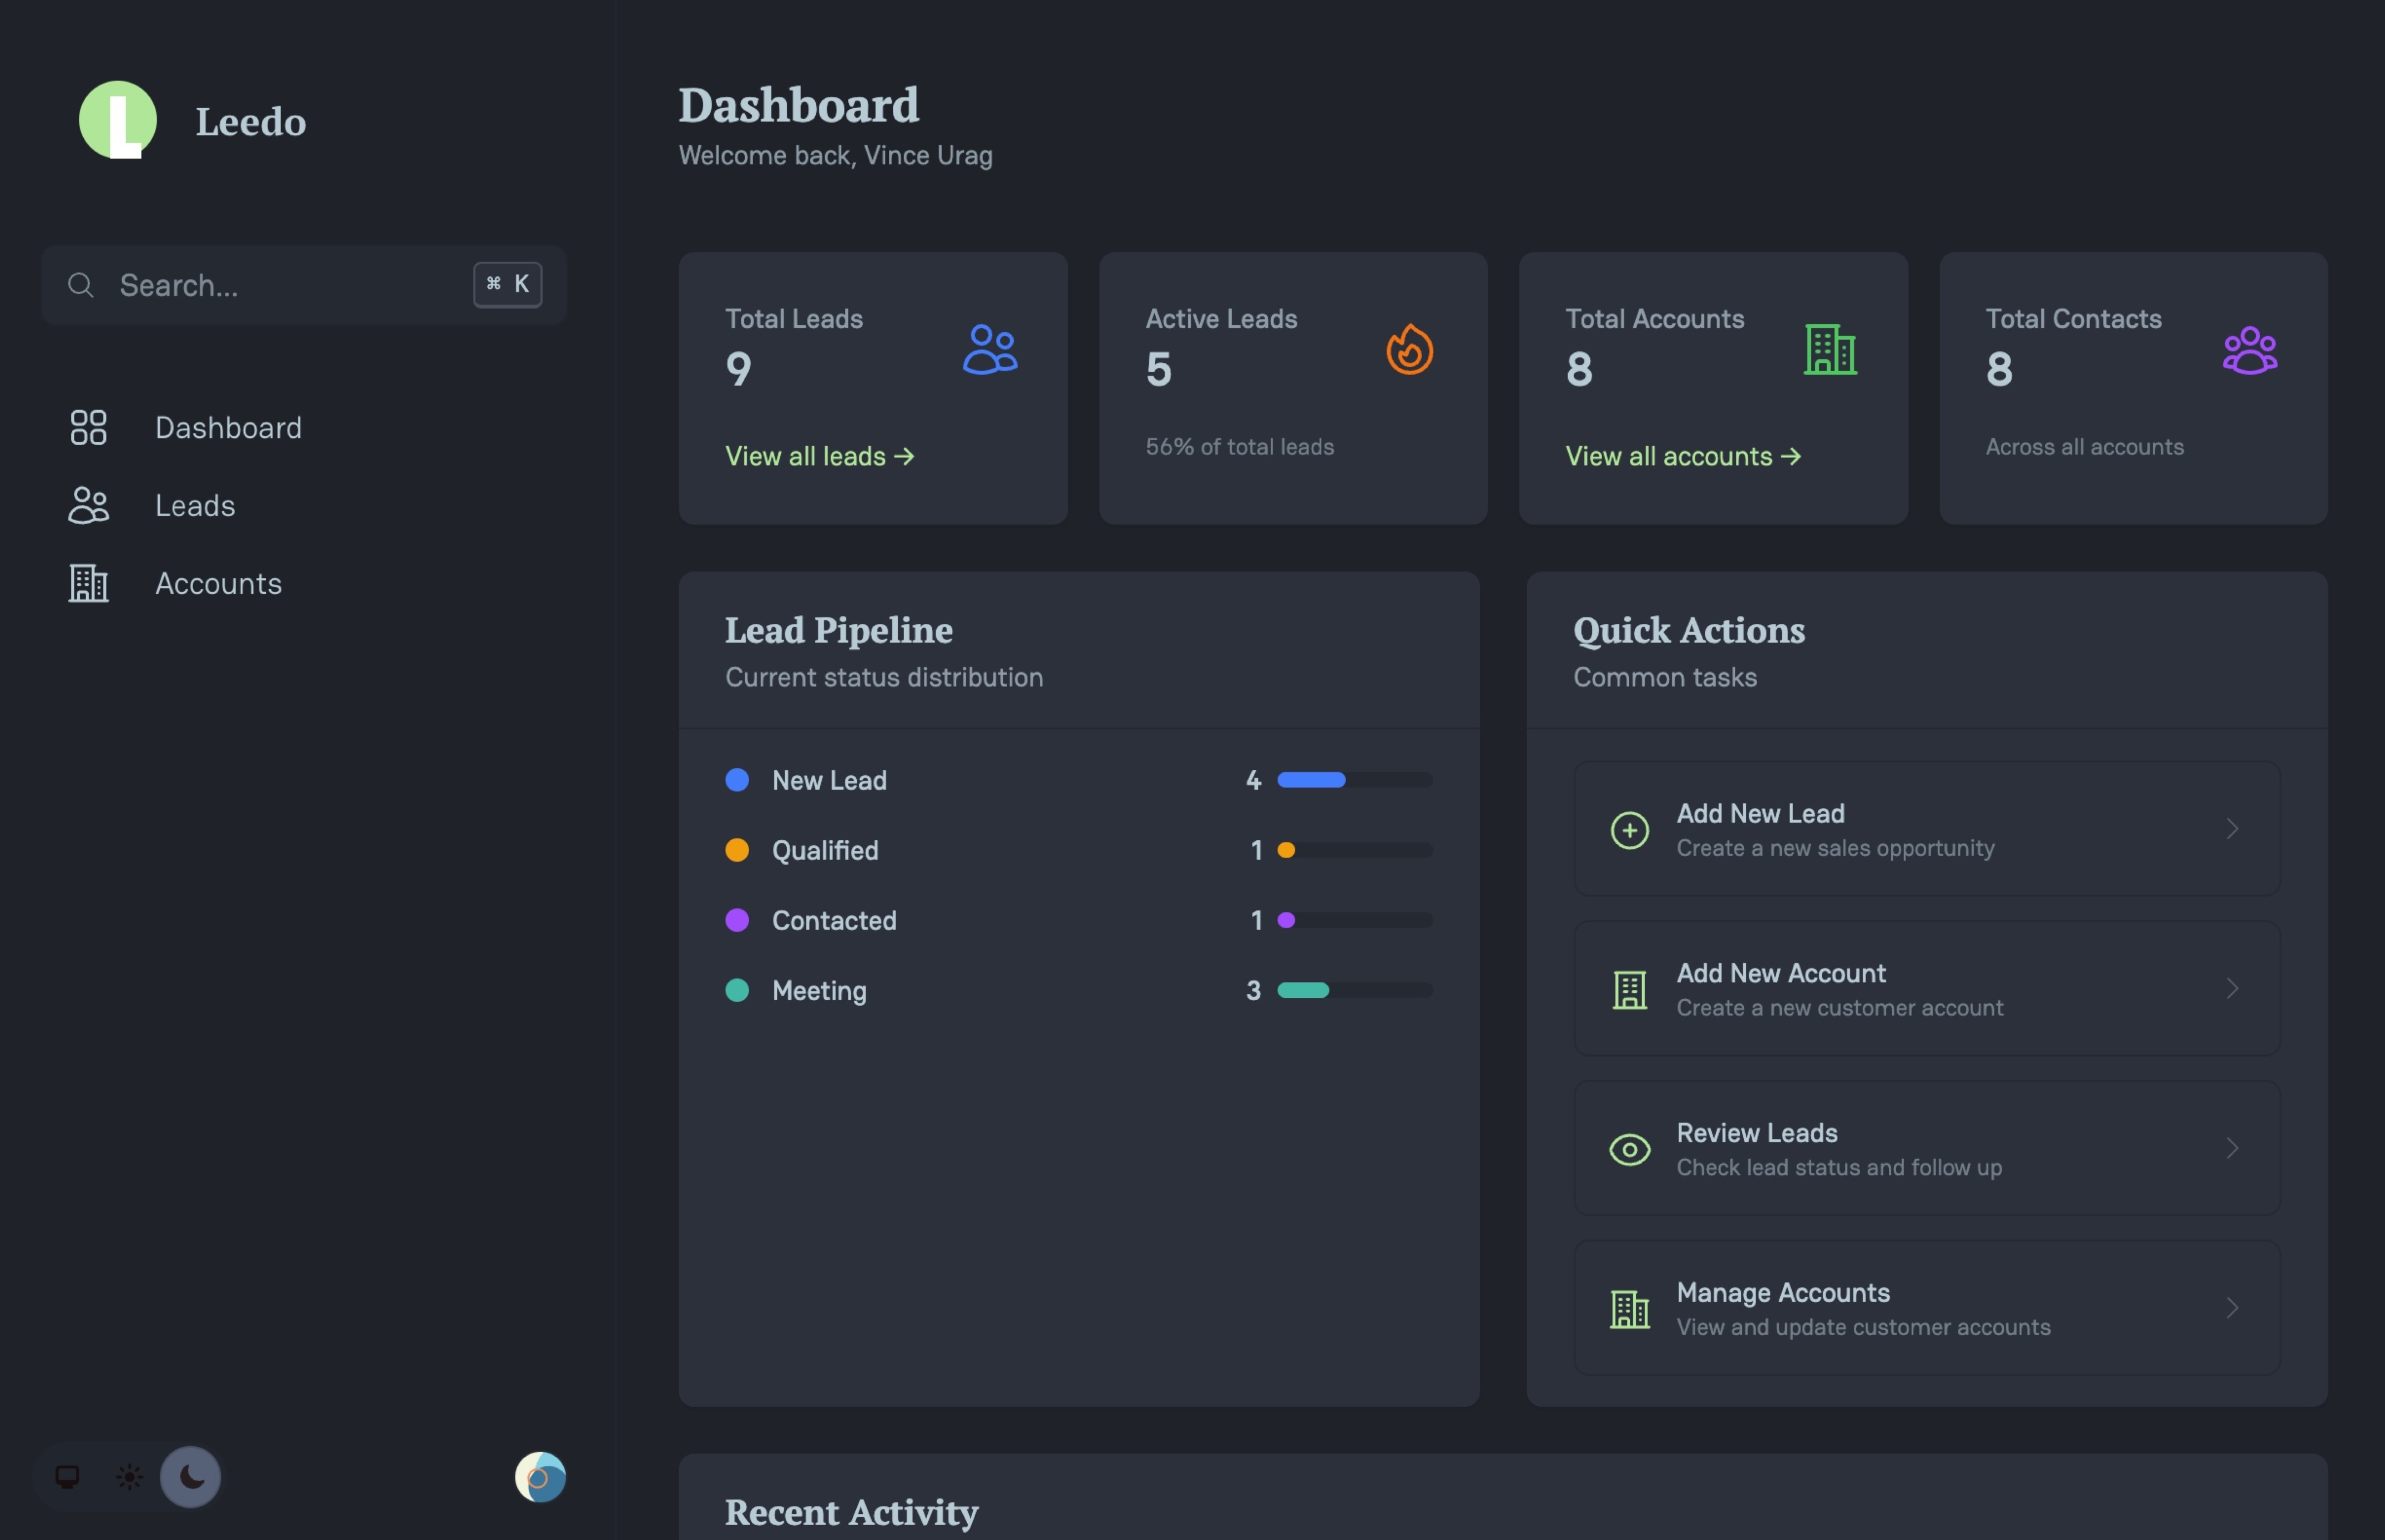Click the search magnifier icon
This screenshot has width=2385, height=1540.
(x=82, y=285)
